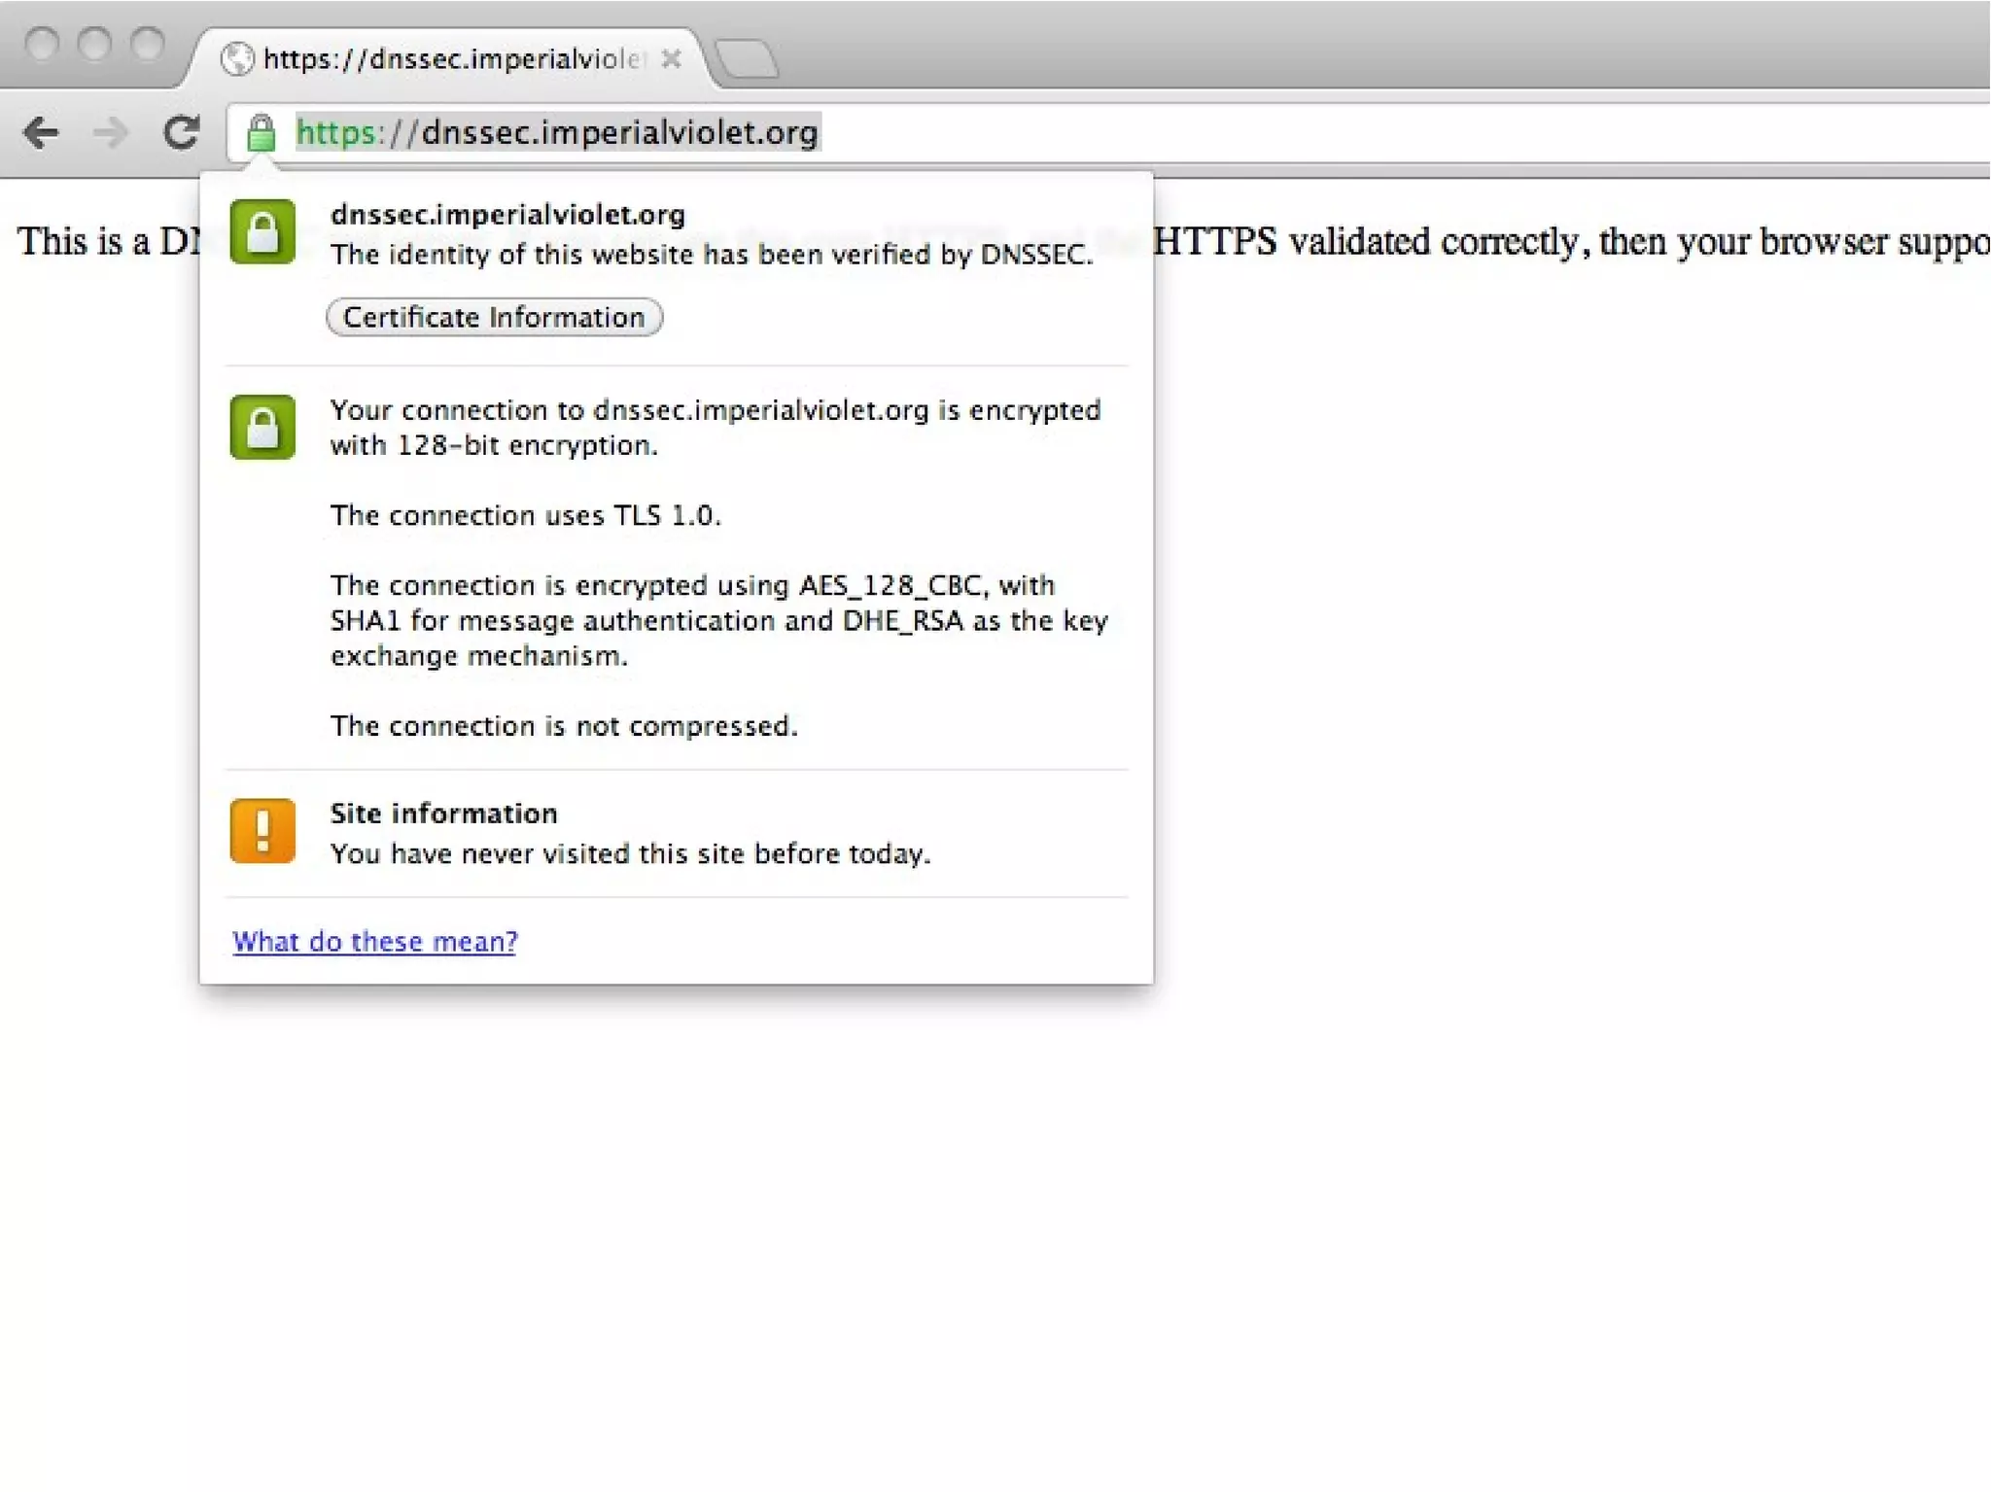This screenshot has width=1991, height=1492.
Task: Click the URL text in the address bar
Action: 557,132
